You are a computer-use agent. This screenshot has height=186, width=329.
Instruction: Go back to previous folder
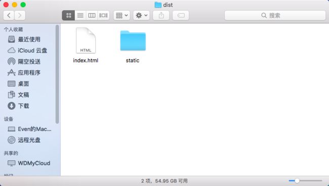pyautogui.click(x=9, y=15)
